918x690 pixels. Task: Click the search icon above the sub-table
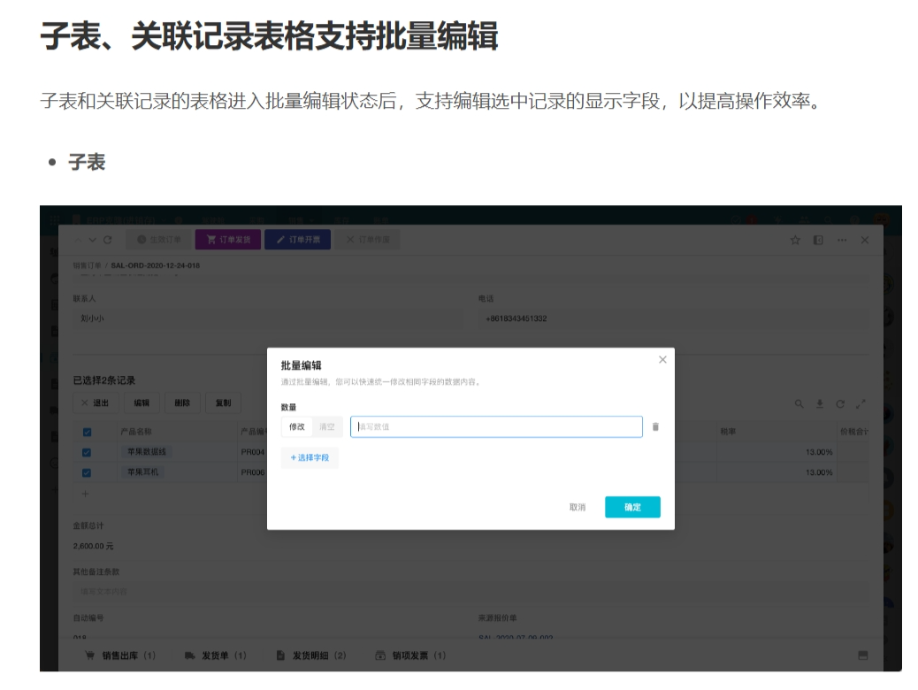coord(799,403)
